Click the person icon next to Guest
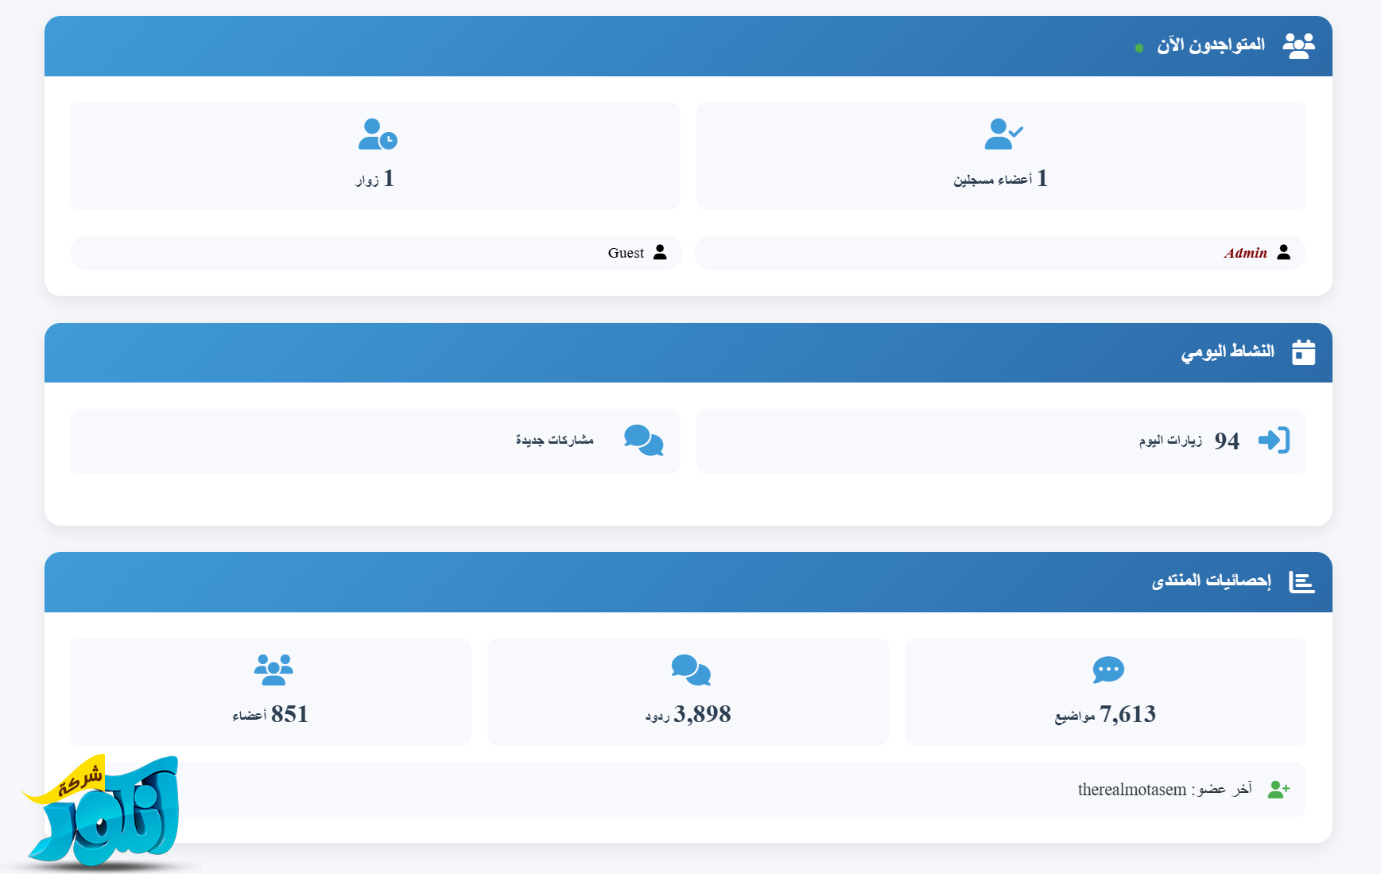Image resolution: width=1381 pixels, height=874 pixels. click(x=660, y=252)
